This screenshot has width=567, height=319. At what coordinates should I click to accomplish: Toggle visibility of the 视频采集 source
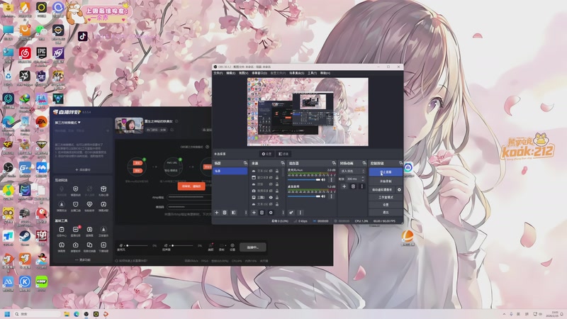(271, 191)
